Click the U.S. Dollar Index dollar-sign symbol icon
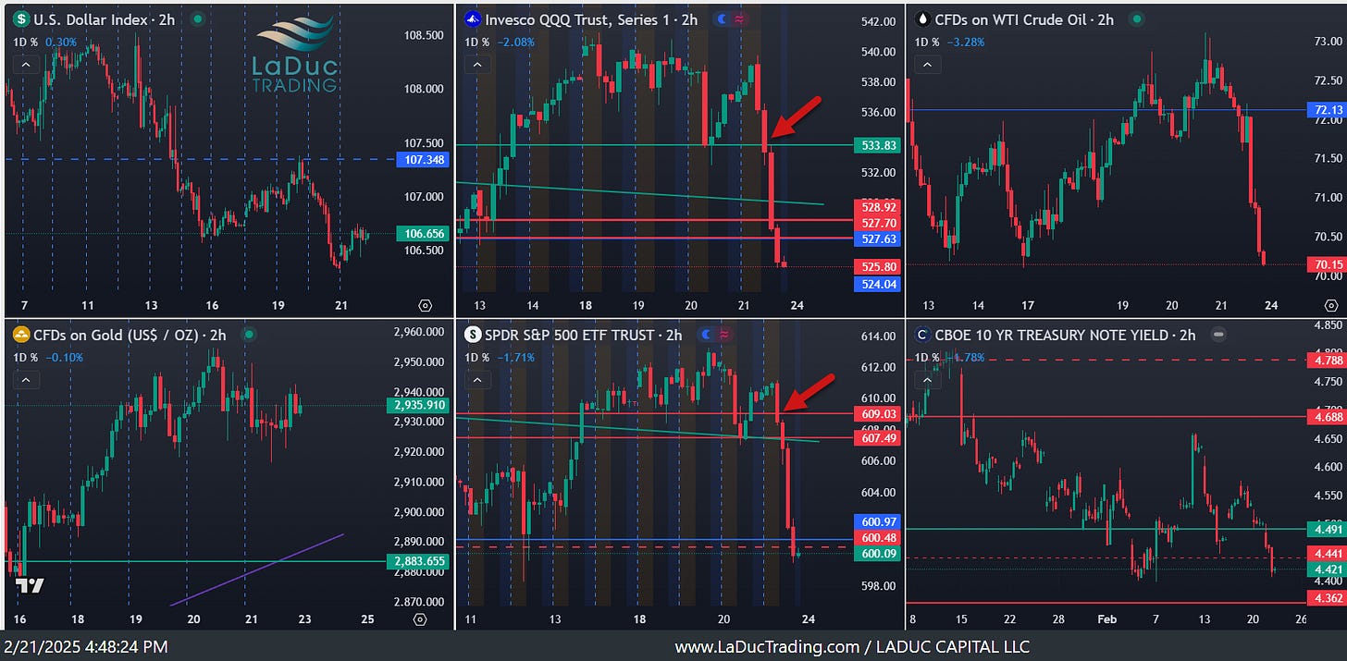This screenshot has width=1347, height=661. click(21, 18)
